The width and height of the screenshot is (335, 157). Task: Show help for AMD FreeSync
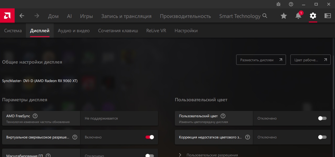click(x=35, y=116)
